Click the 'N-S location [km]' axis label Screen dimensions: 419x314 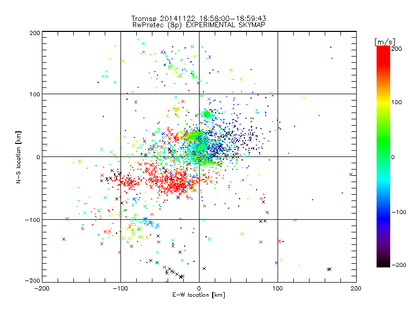coord(18,158)
